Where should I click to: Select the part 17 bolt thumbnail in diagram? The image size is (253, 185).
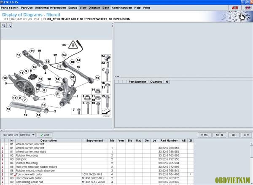click(x=106, y=75)
